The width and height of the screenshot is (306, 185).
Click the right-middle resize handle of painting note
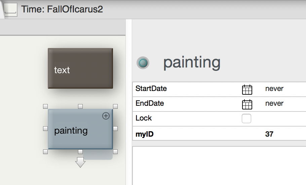(115, 129)
